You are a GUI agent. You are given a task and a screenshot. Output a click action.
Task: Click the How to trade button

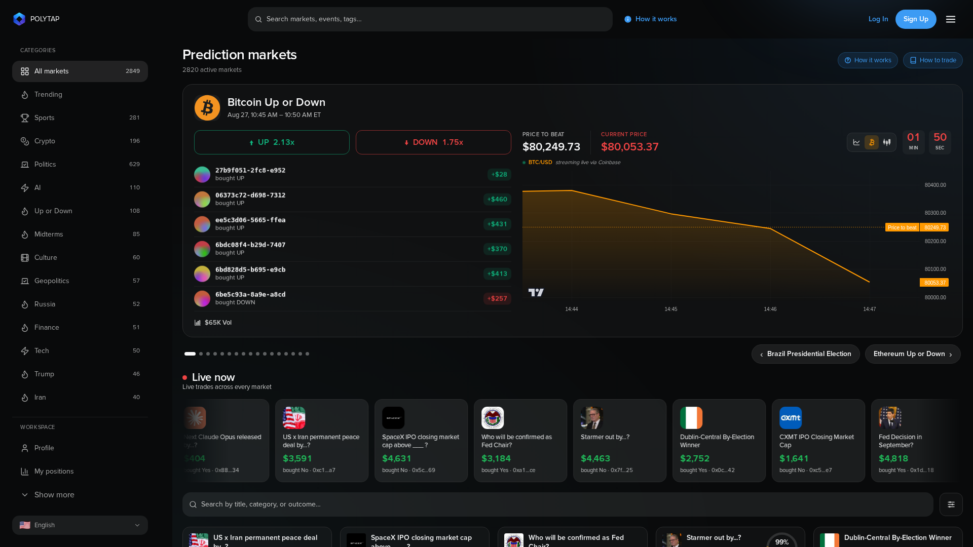tap(933, 60)
